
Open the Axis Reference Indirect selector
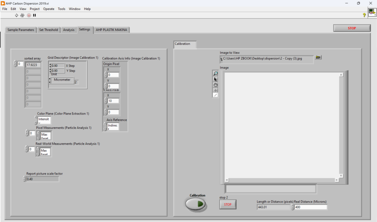pos(113,126)
